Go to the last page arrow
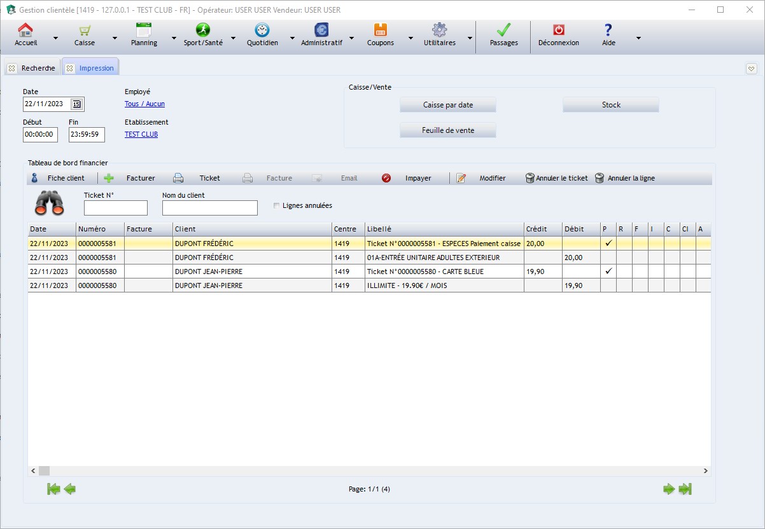The width and height of the screenshot is (765, 529). (685, 489)
